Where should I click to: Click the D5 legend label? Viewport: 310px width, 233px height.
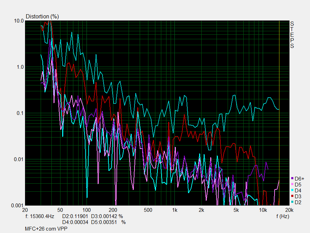[x=298, y=185]
